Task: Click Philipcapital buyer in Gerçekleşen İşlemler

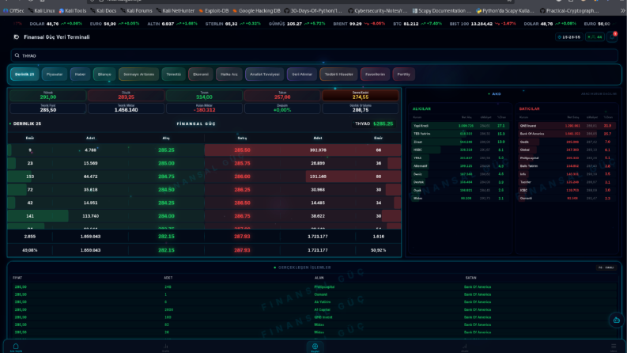Action: (324, 287)
